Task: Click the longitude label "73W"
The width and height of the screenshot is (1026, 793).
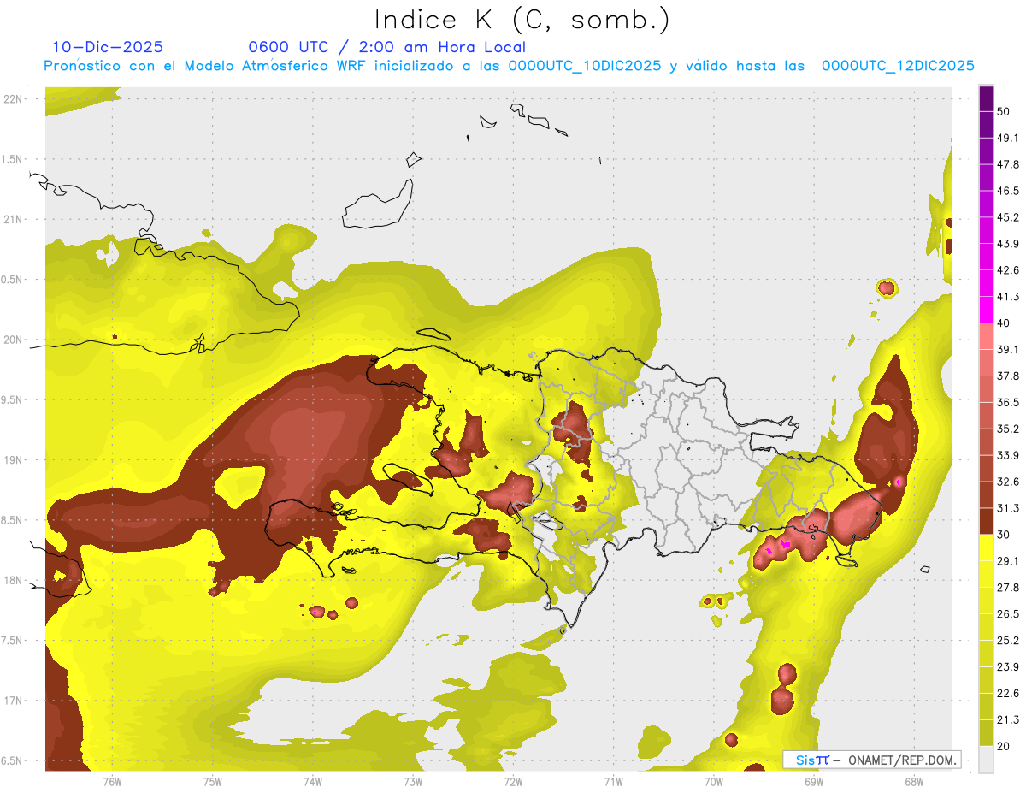Action: click(413, 781)
